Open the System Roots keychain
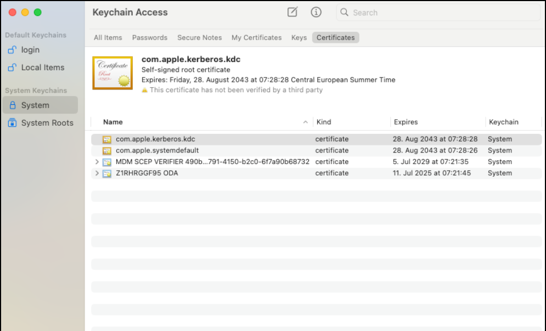The image size is (546, 331). (x=47, y=123)
